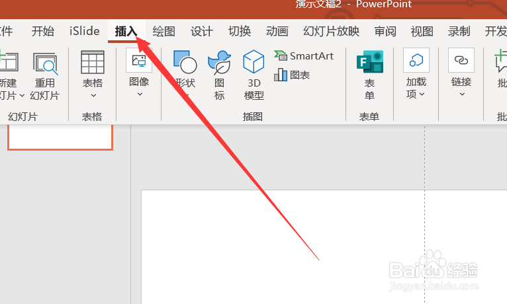Screen dimensions: 507x304
Task: Open the 视图 view tab
Action: point(422,31)
